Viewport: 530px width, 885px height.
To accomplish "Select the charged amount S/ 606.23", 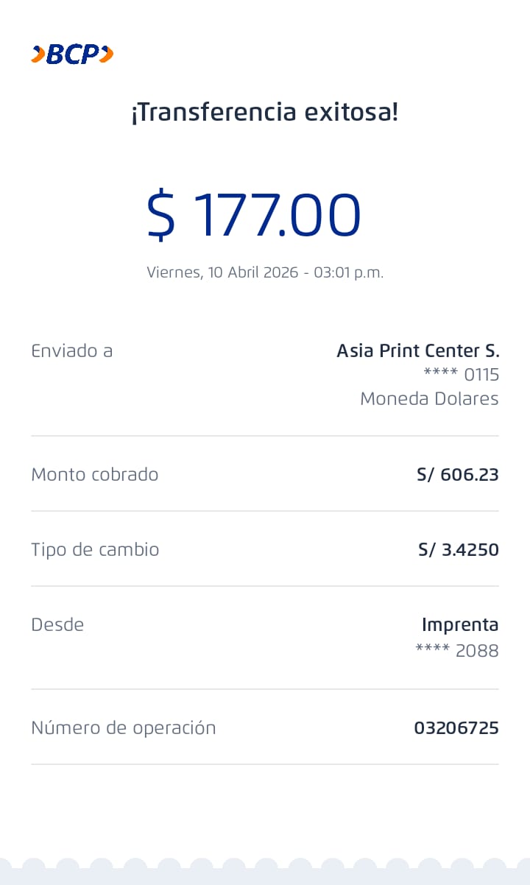I will [457, 475].
